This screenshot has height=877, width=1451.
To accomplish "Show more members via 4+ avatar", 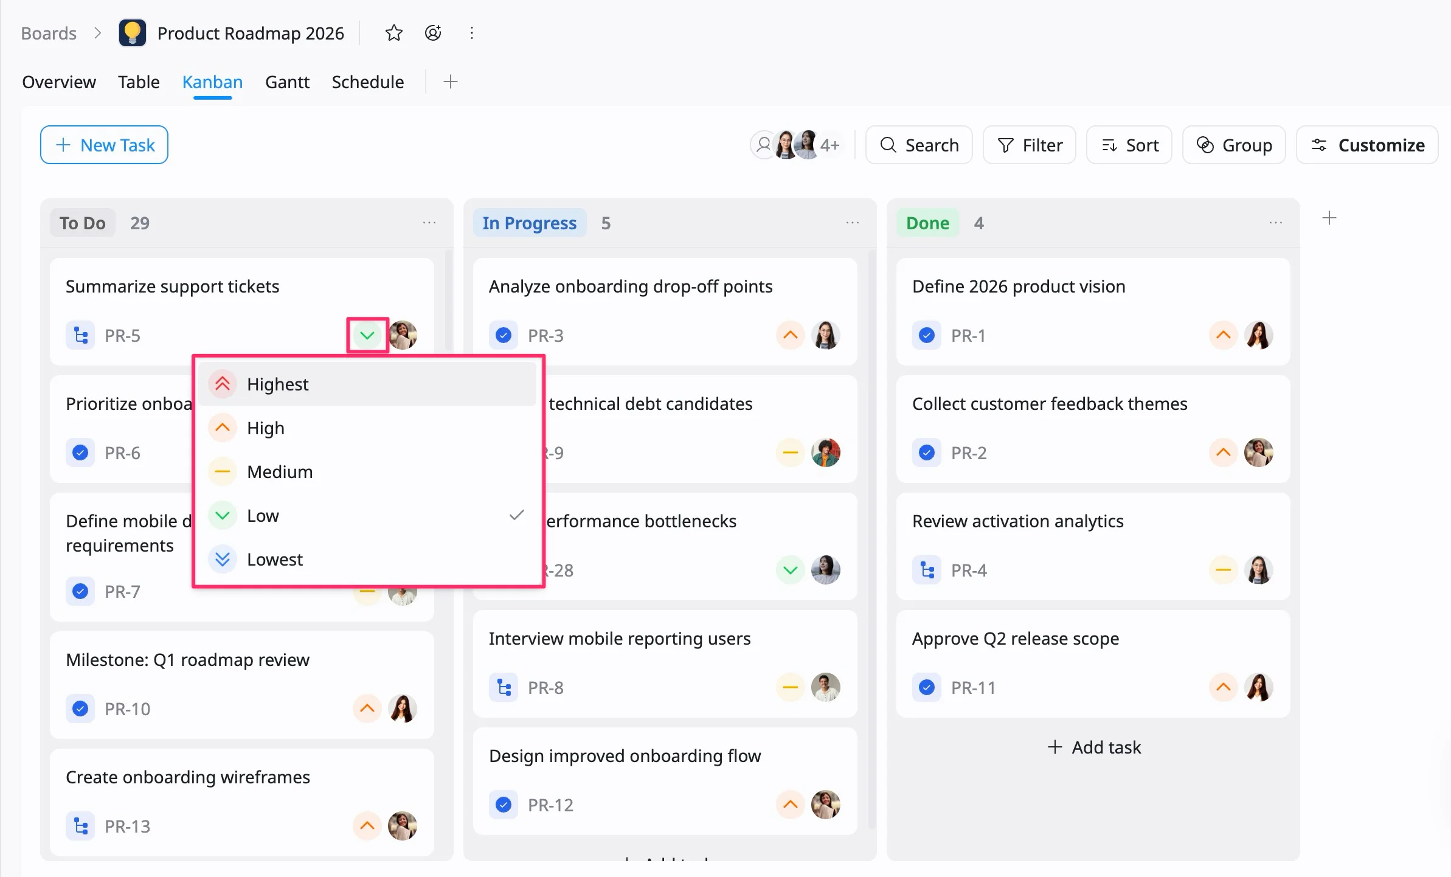I will click(829, 145).
